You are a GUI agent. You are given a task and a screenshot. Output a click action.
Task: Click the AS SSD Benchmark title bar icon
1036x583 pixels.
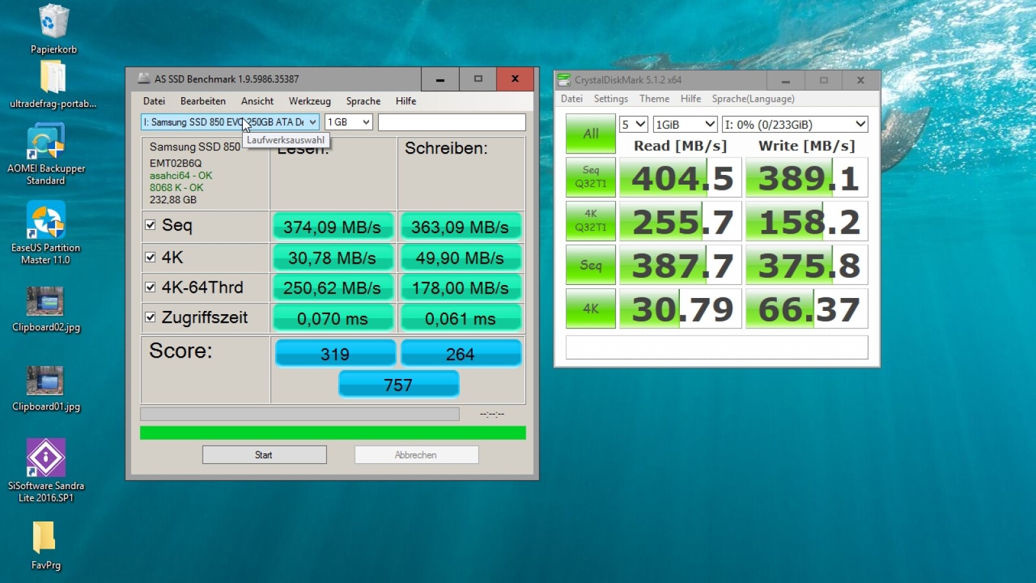144,79
